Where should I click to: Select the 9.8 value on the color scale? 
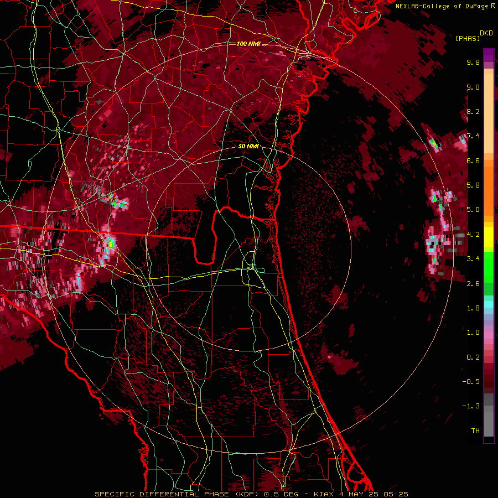473,62
